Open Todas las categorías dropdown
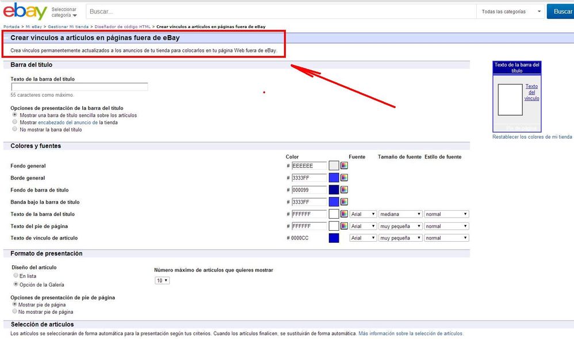The image size is (574, 339). click(x=511, y=12)
